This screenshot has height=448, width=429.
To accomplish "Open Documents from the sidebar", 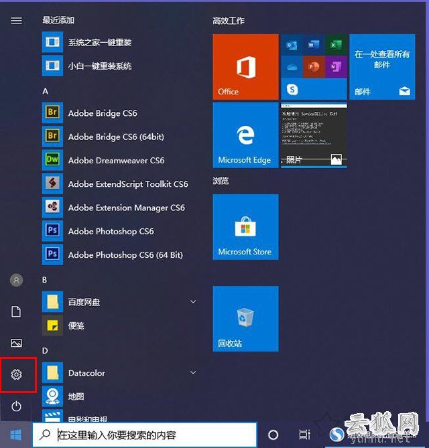I will pyautogui.click(x=16, y=311).
